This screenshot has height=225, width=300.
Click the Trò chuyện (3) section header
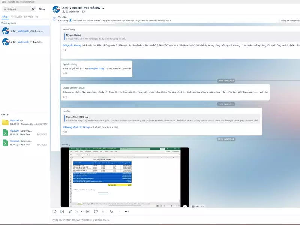click(x=9, y=23)
